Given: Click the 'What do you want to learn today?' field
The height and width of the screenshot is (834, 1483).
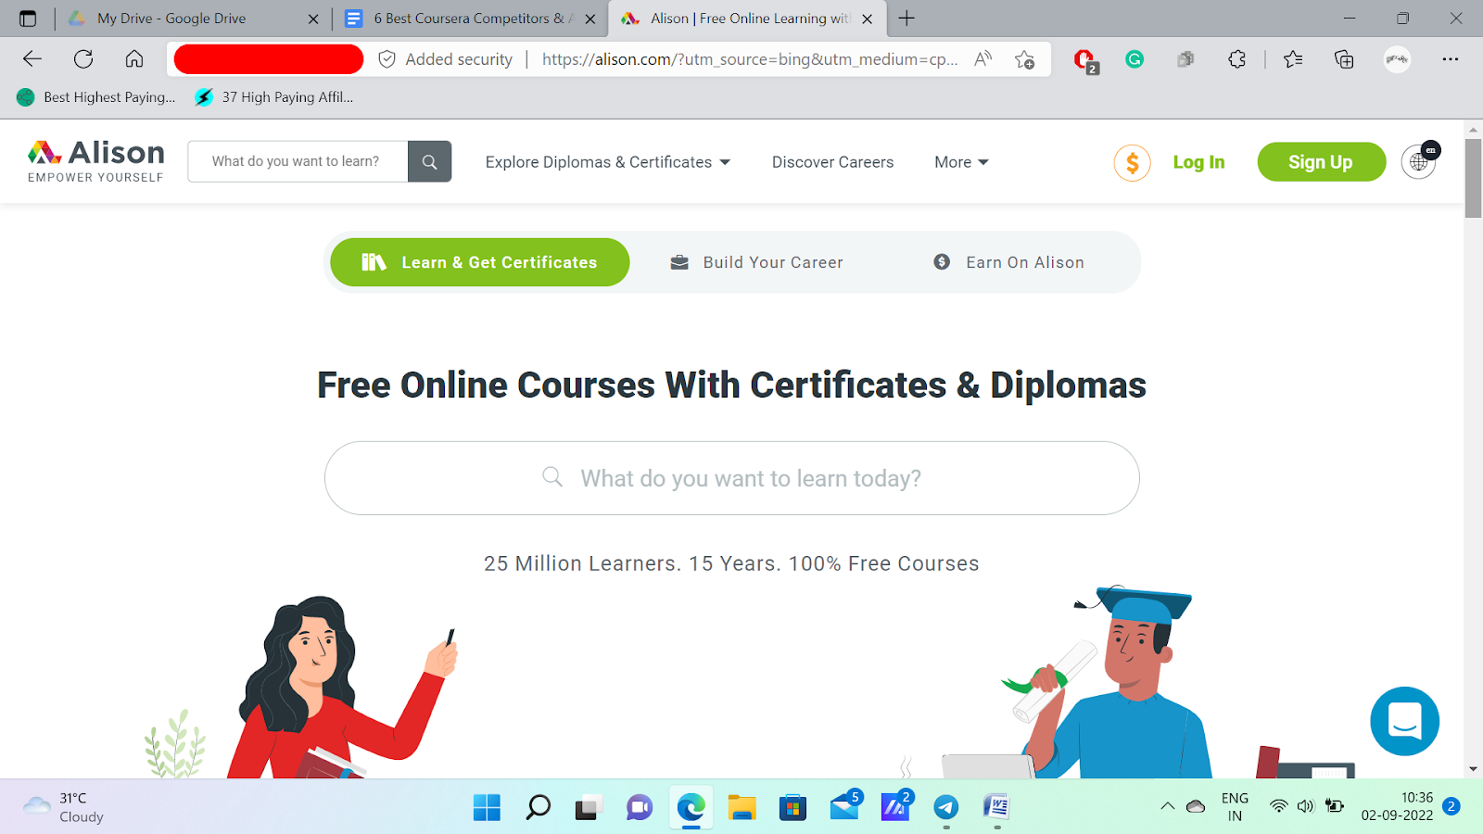Looking at the screenshot, I should 731,478.
